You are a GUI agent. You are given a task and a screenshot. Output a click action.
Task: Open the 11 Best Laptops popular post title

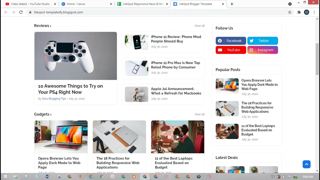click(x=258, y=130)
